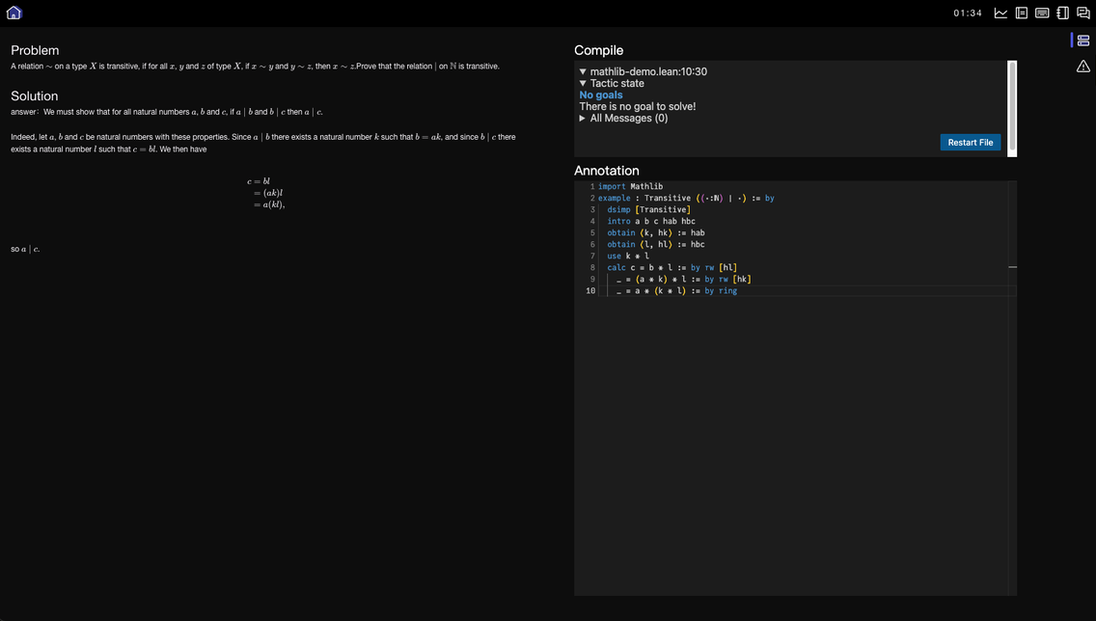Click the ring tactic on line 10
This screenshot has width=1096, height=621.
pyautogui.click(x=728, y=290)
